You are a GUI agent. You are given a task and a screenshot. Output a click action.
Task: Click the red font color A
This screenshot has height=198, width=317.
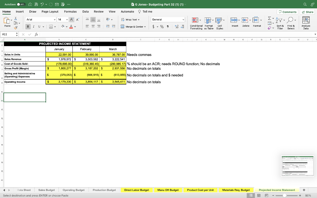[x=71, y=27]
